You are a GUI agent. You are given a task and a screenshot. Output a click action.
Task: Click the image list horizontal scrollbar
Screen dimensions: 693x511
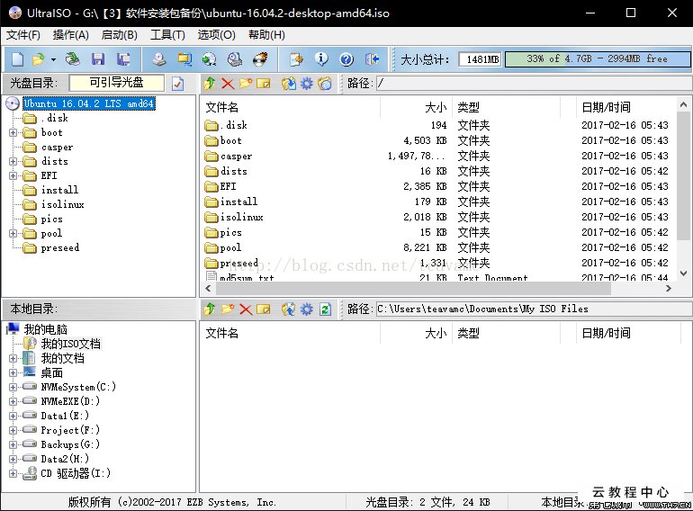[413, 289]
